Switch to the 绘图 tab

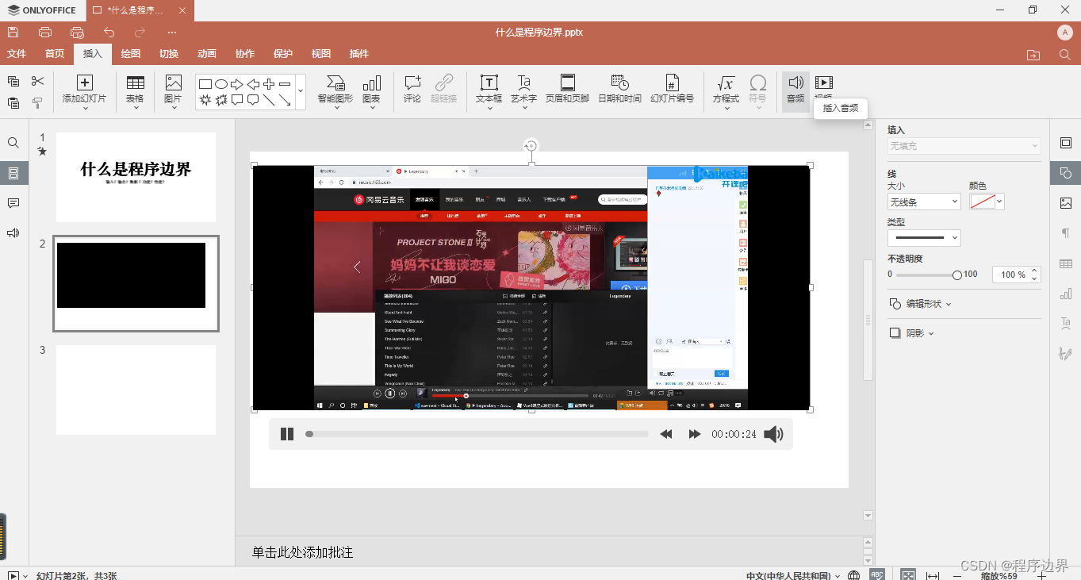coord(131,54)
